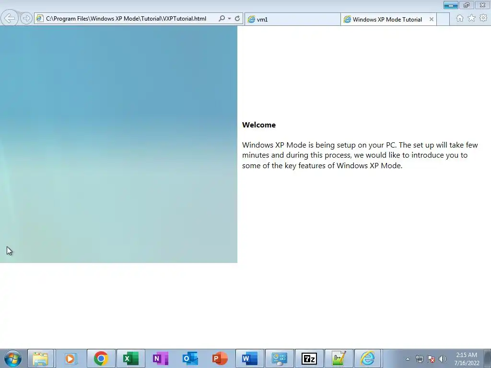
Task: Go back with the browser Back arrow
Action: tap(10, 18)
